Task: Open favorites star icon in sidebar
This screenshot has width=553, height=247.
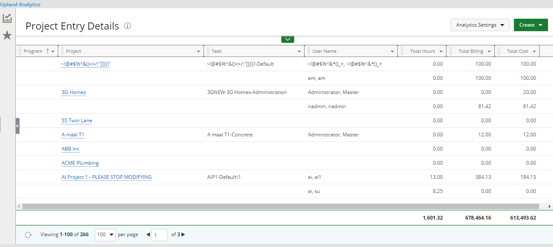Action: click(7, 35)
